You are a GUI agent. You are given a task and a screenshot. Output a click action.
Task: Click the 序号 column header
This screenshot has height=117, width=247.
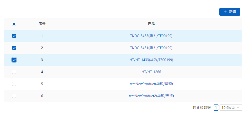(42, 24)
